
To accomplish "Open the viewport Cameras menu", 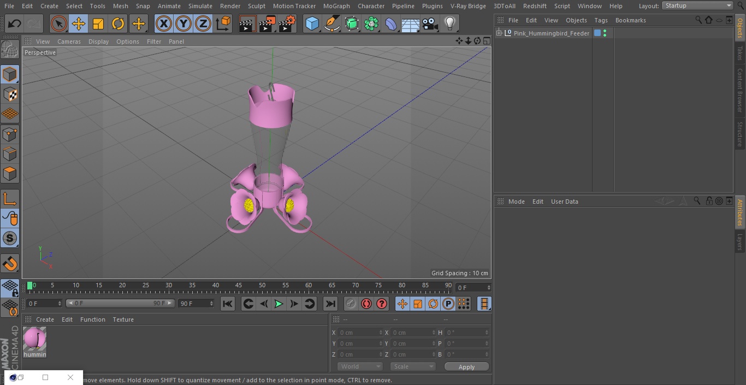I will coord(69,42).
